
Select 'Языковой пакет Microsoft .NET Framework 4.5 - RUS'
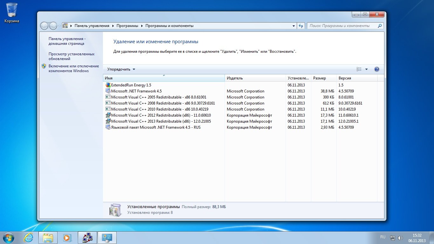(156, 127)
